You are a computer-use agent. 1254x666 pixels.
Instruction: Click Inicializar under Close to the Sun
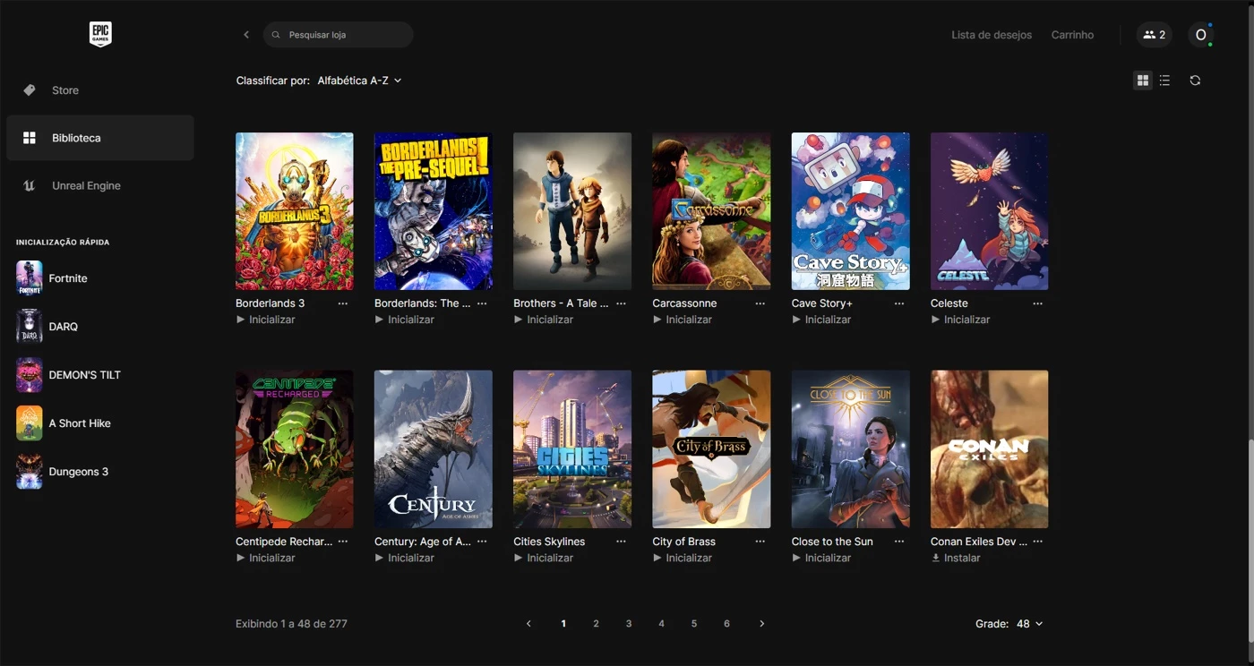(x=821, y=558)
